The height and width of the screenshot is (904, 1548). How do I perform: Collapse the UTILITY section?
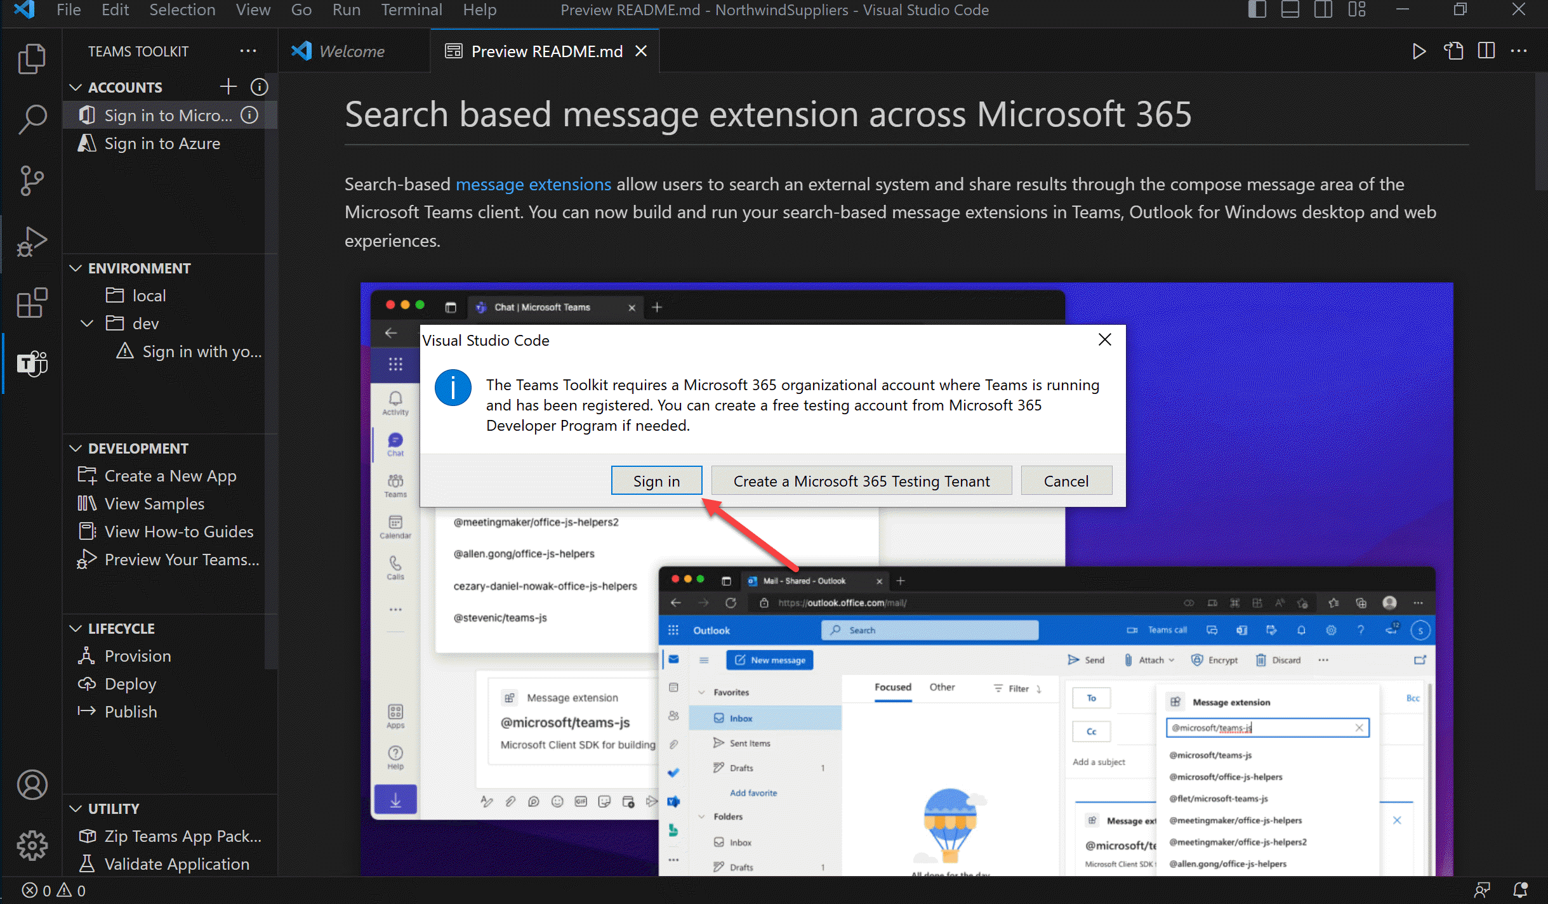[76, 808]
